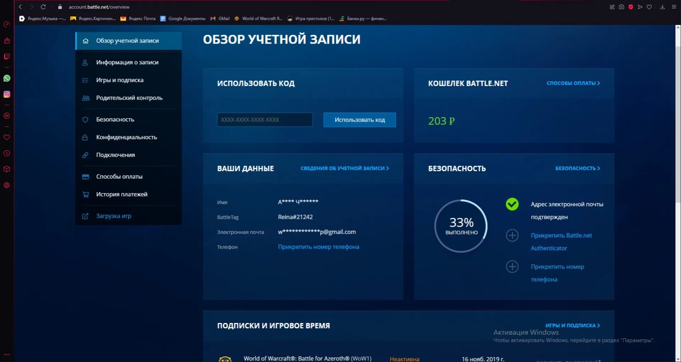Open the GMail bookmark
The width and height of the screenshot is (681, 362).
(x=220, y=18)
